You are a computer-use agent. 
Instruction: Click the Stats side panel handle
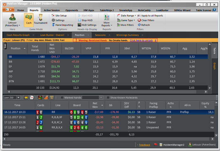point(5,46)
